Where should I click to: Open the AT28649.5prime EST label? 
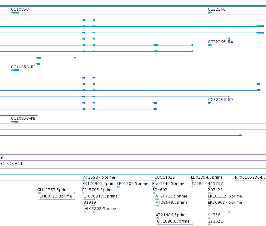coord(172,202)
